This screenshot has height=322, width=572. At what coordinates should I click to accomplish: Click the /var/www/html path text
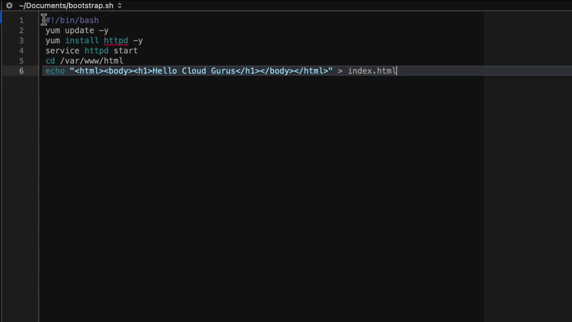point(91,61)
